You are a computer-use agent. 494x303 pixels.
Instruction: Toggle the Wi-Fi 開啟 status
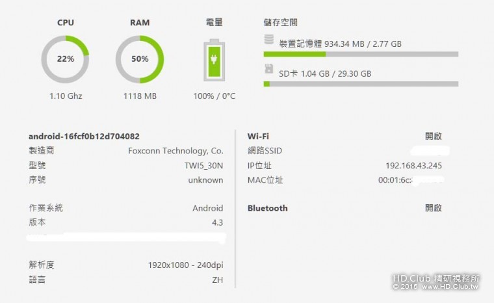pos(434,137)
